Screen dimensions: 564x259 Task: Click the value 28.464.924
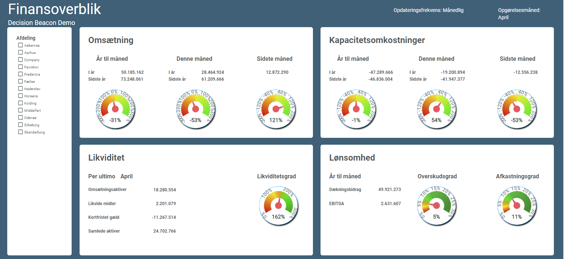[x=213, y=72]
